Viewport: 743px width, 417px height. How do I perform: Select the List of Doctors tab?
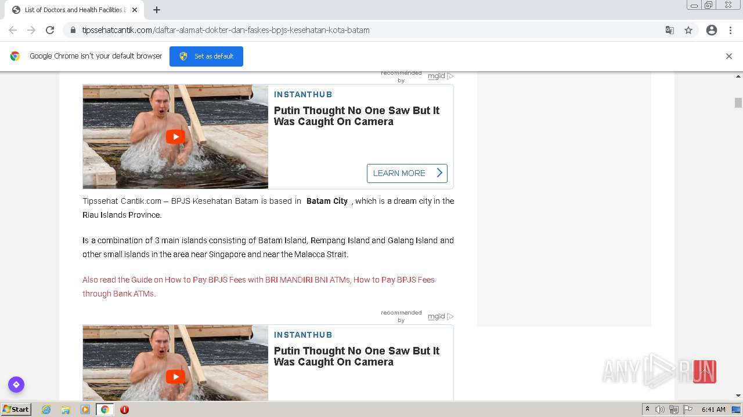coord(73,10)
